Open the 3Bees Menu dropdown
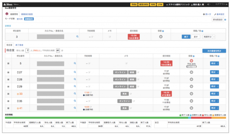 17,5
